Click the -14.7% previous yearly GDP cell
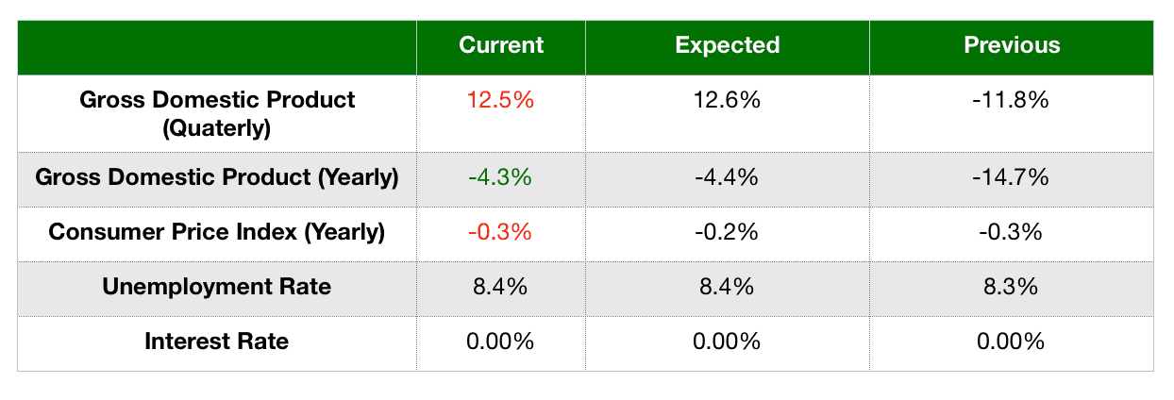Viewport: 1174px width, 400px height. 1011,177
